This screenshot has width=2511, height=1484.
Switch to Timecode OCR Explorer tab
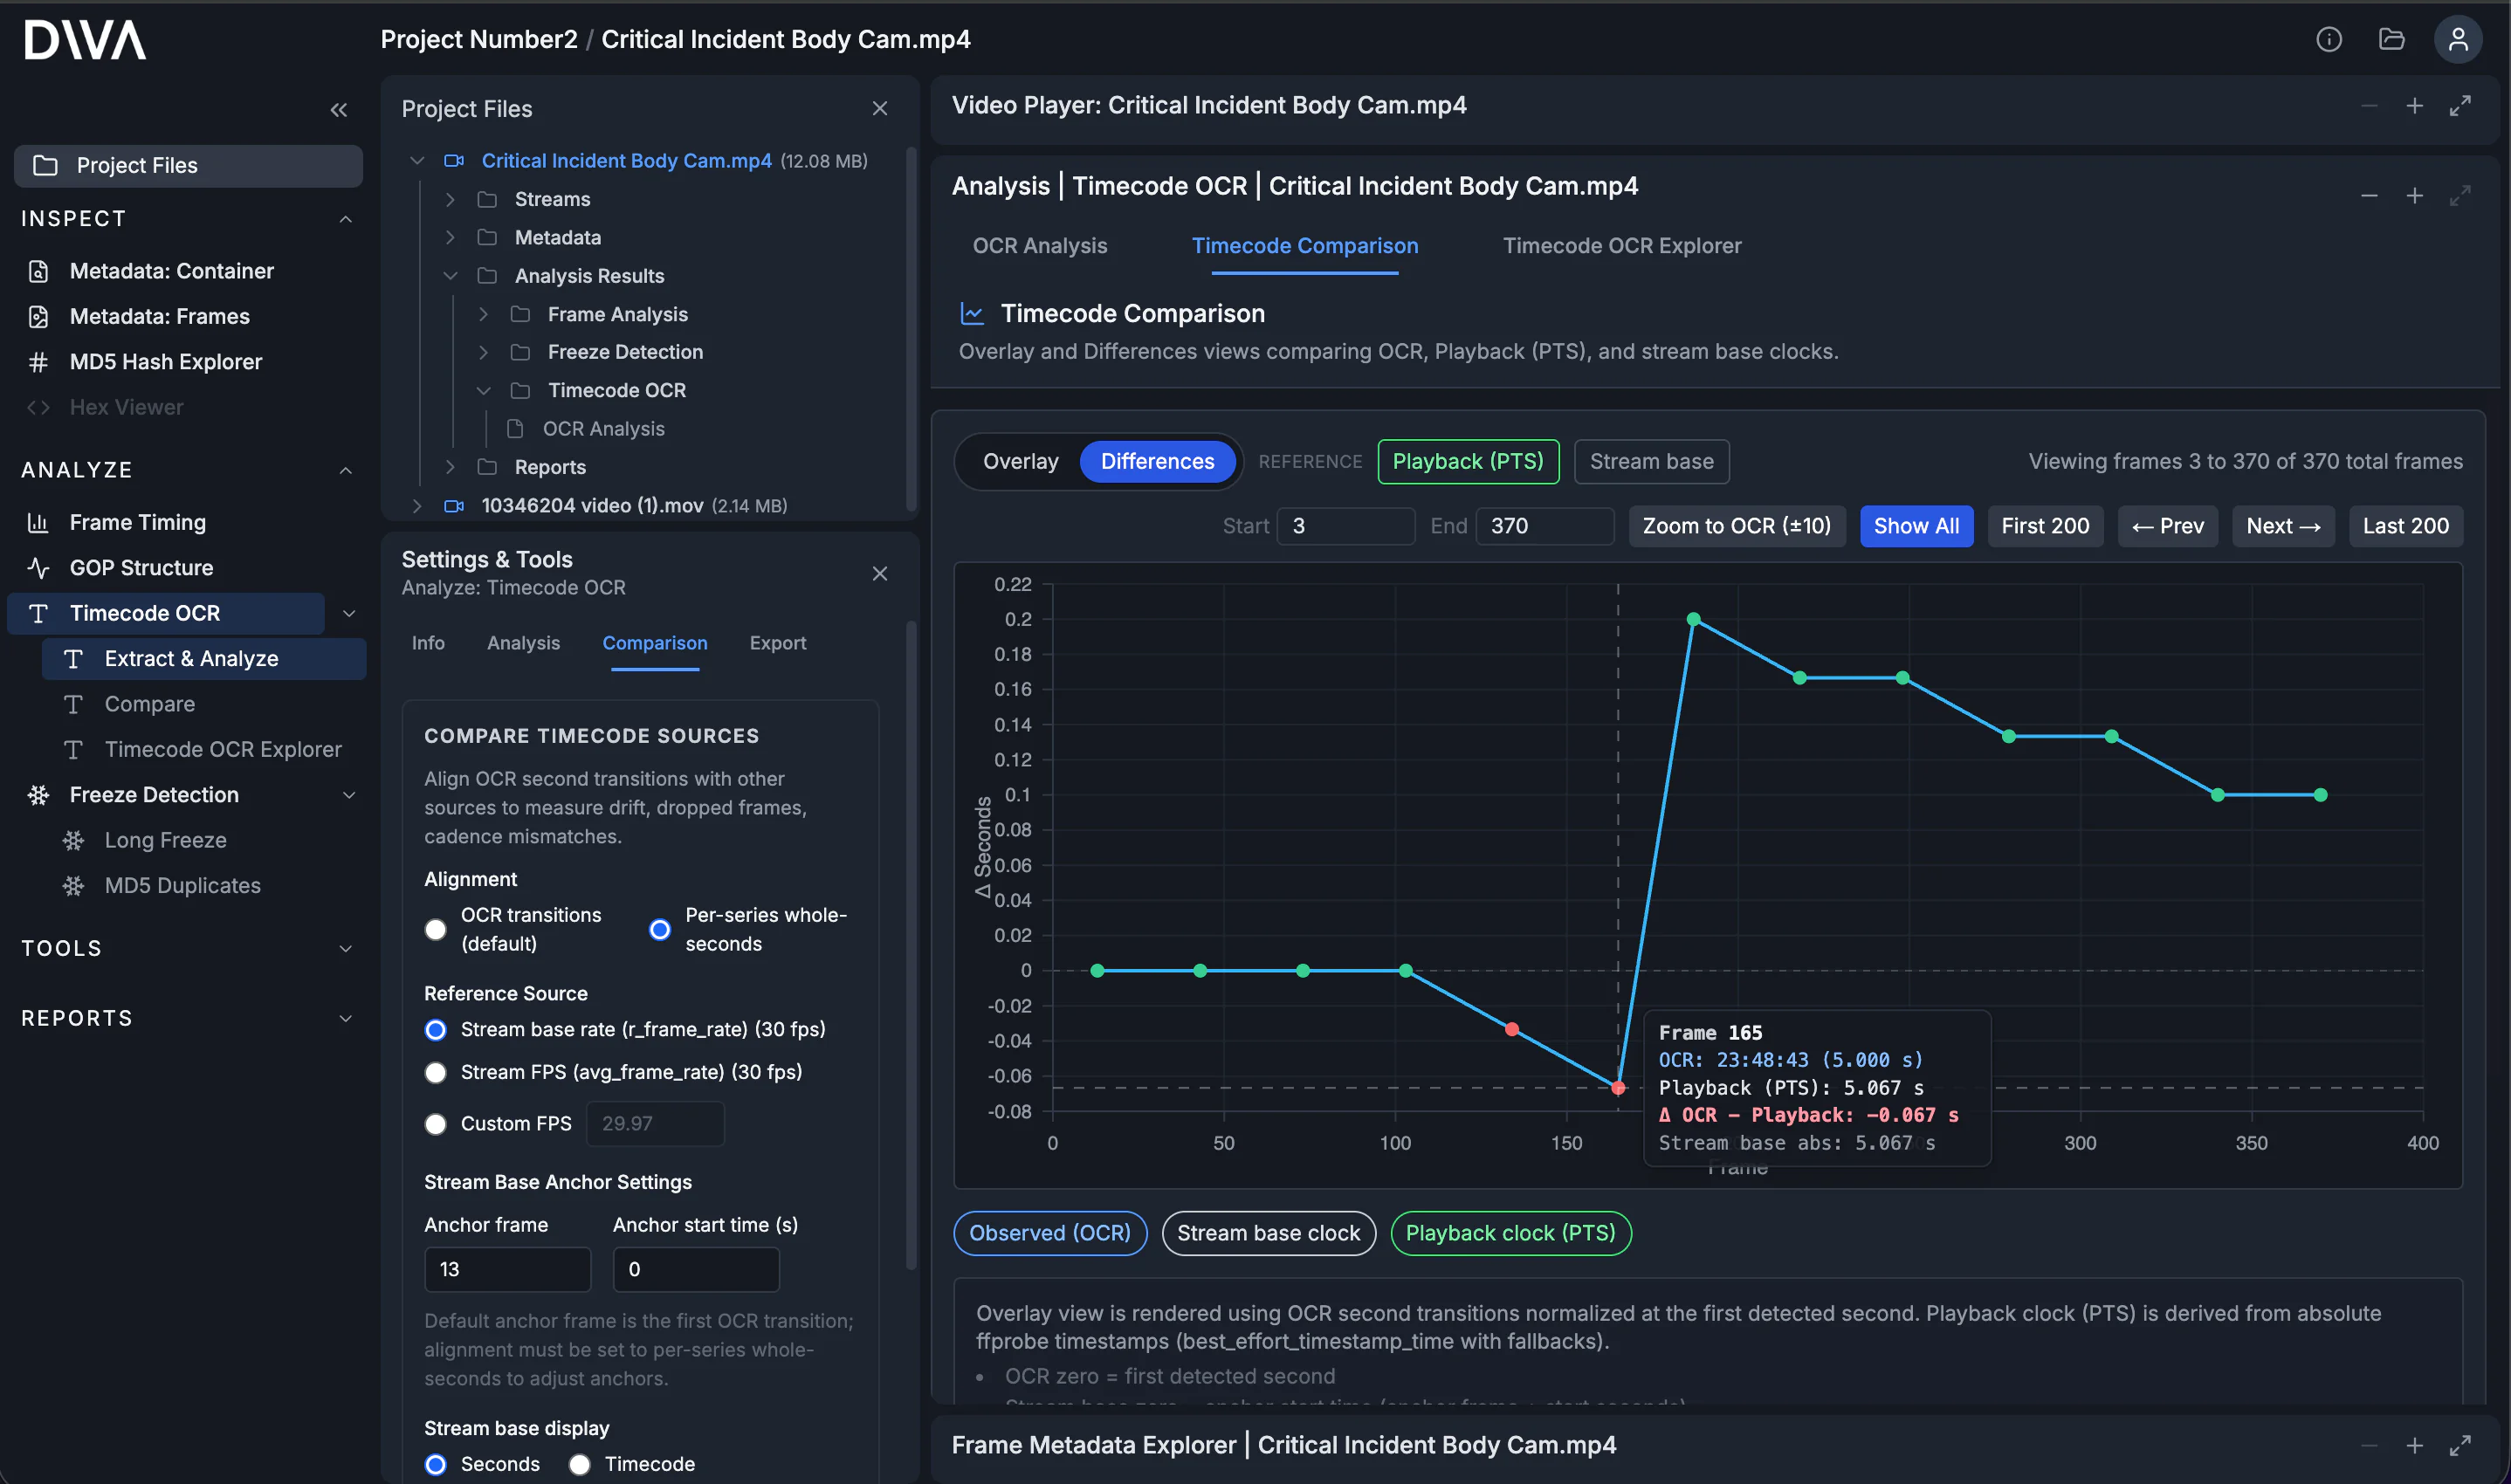click(x=1621, y=246)
